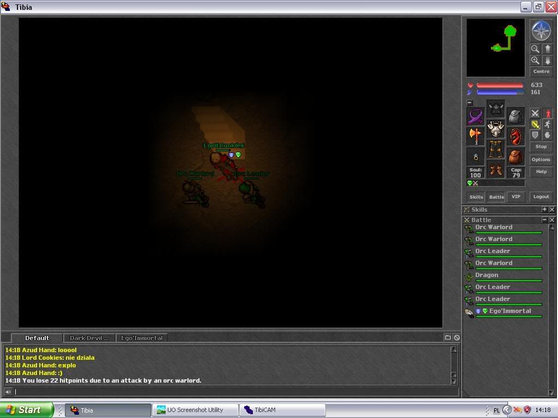This screenshot has height=418, width=558.
Task: Zoom out the minimap
Action: click(535, 49)
